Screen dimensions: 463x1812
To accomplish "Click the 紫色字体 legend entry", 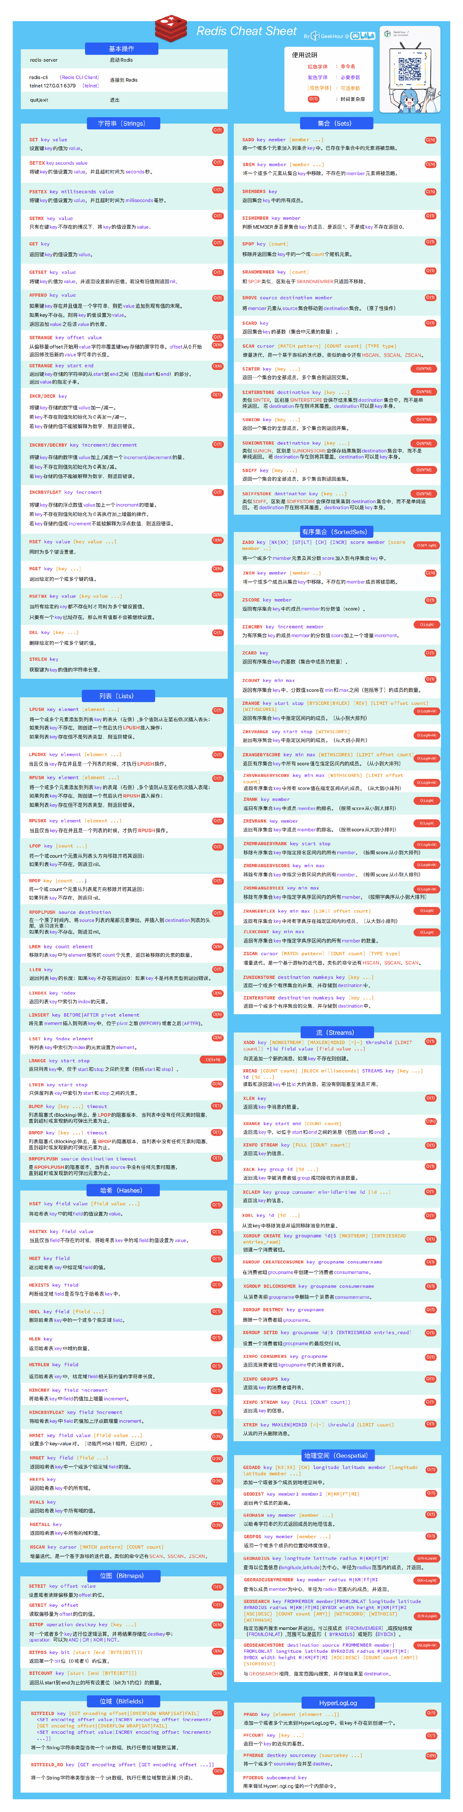I will (317, 77).
